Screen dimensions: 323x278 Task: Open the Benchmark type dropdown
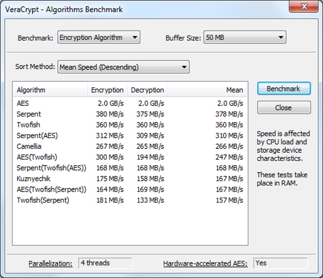98,37
